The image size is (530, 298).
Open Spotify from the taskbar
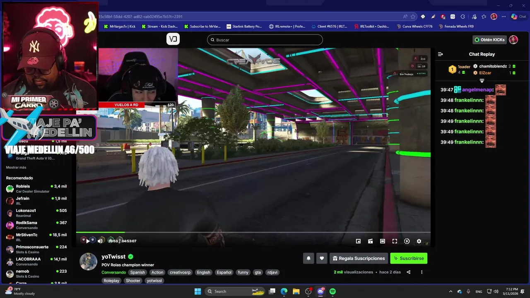tap(332, 291)
